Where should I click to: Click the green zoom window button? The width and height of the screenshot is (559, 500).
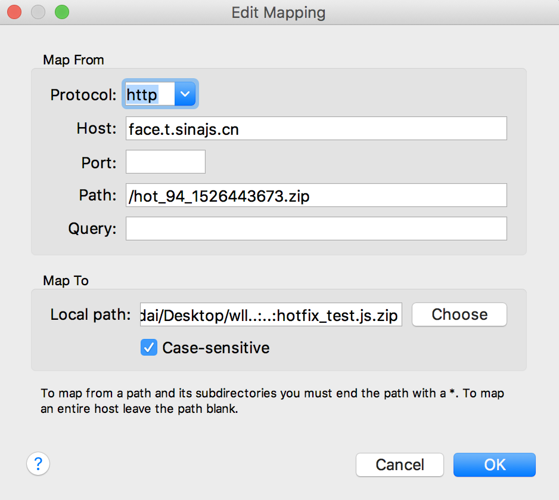point(61,12)
